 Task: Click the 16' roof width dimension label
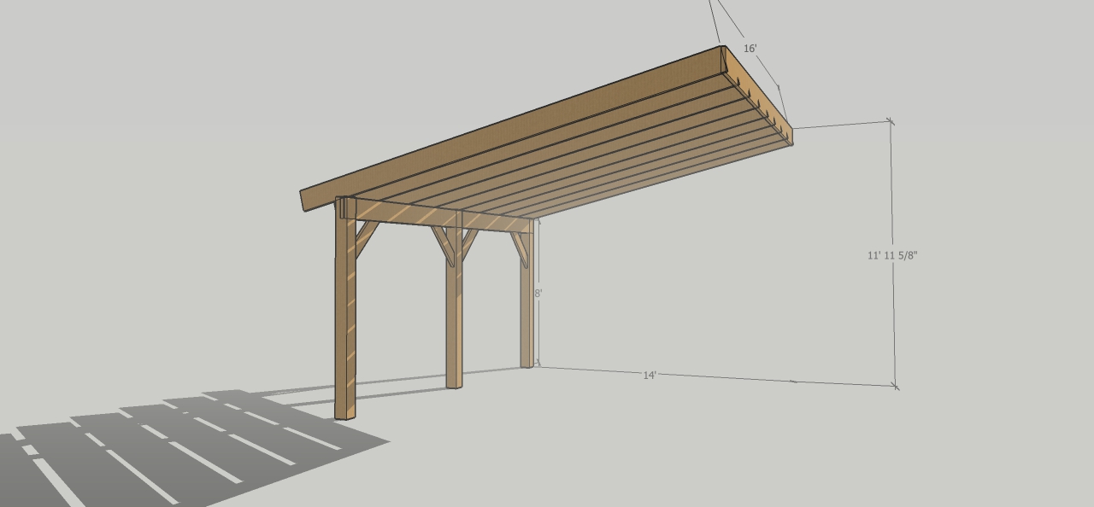[750, 49]
